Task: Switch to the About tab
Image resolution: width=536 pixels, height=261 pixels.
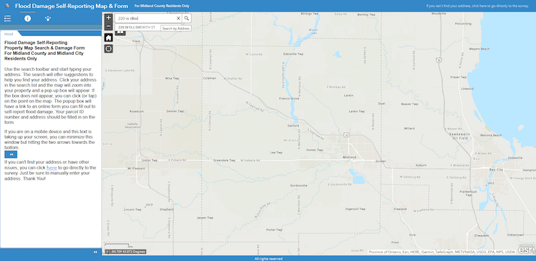Action: (9, 34)
